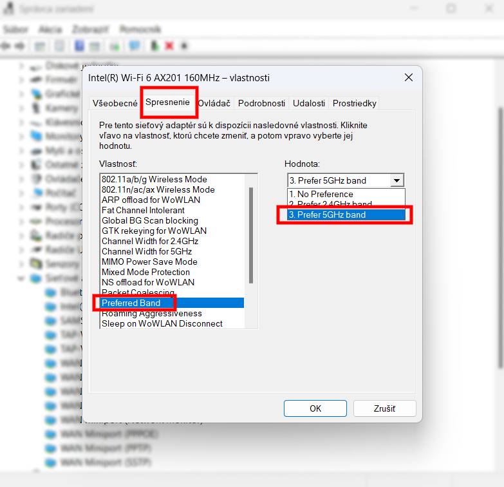The width and height of the screenshot is (504, 487).
Task: Expand the Počítač node in device tree
Action: [x=21, y=193]
